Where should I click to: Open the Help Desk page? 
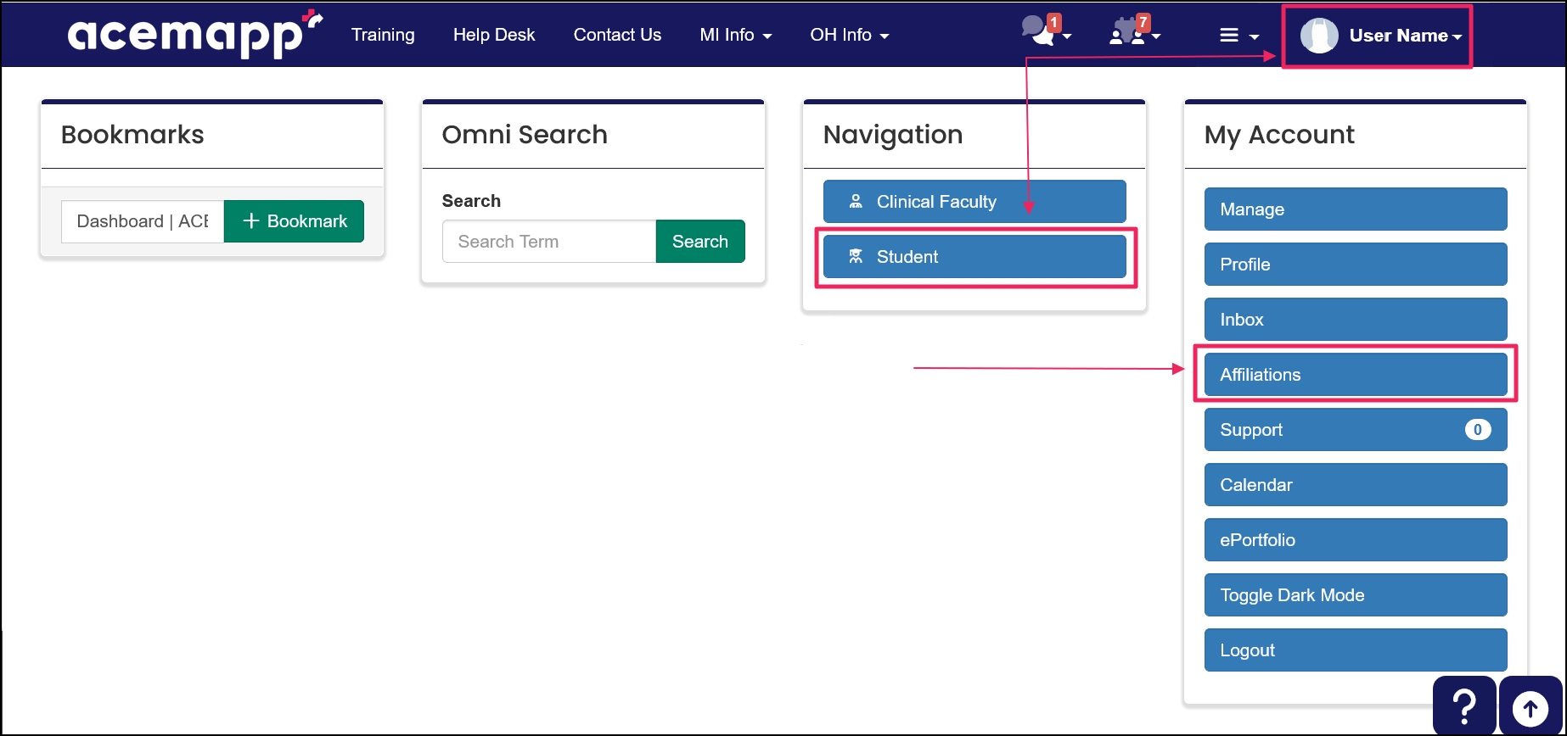(494, 35)
